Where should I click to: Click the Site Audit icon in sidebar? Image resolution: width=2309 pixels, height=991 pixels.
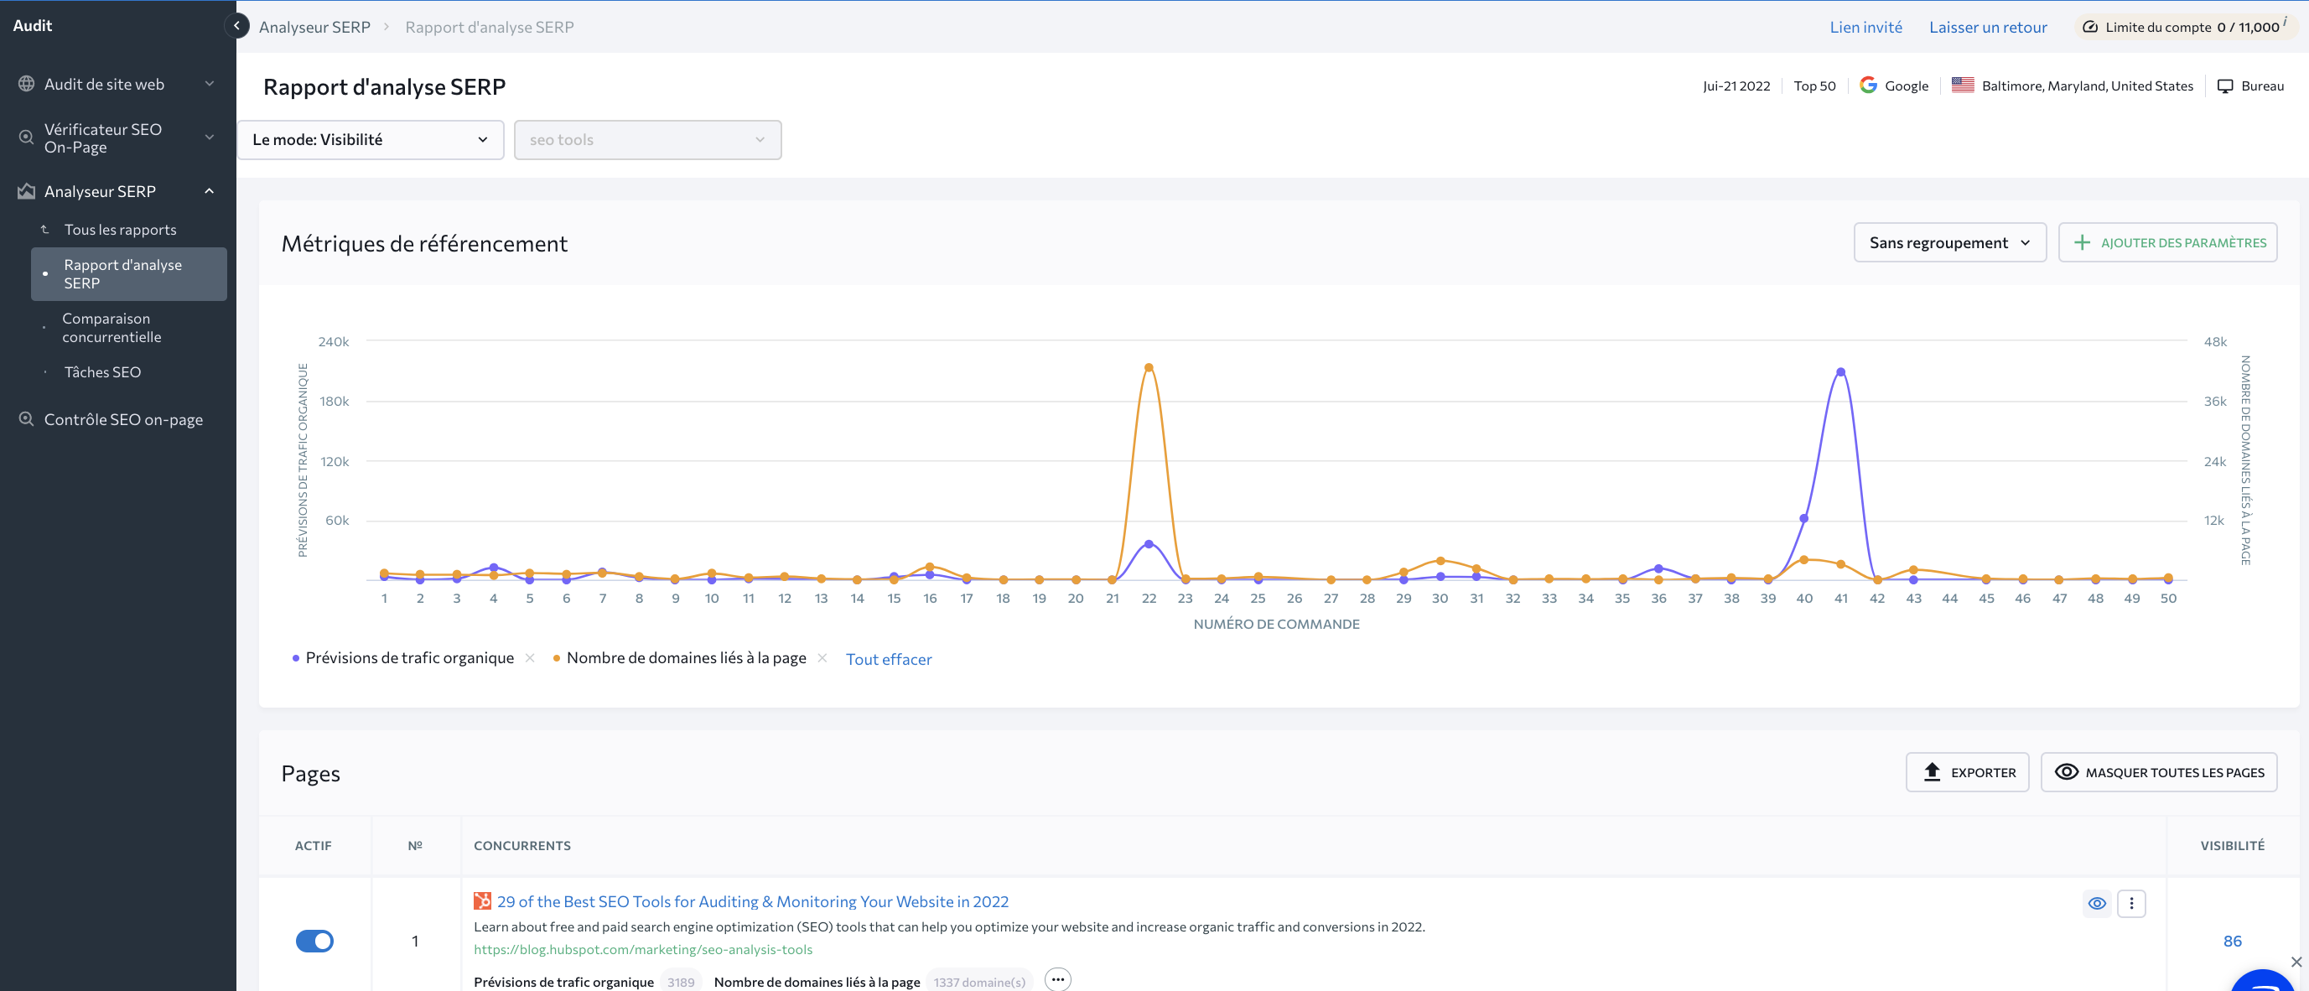25,84
